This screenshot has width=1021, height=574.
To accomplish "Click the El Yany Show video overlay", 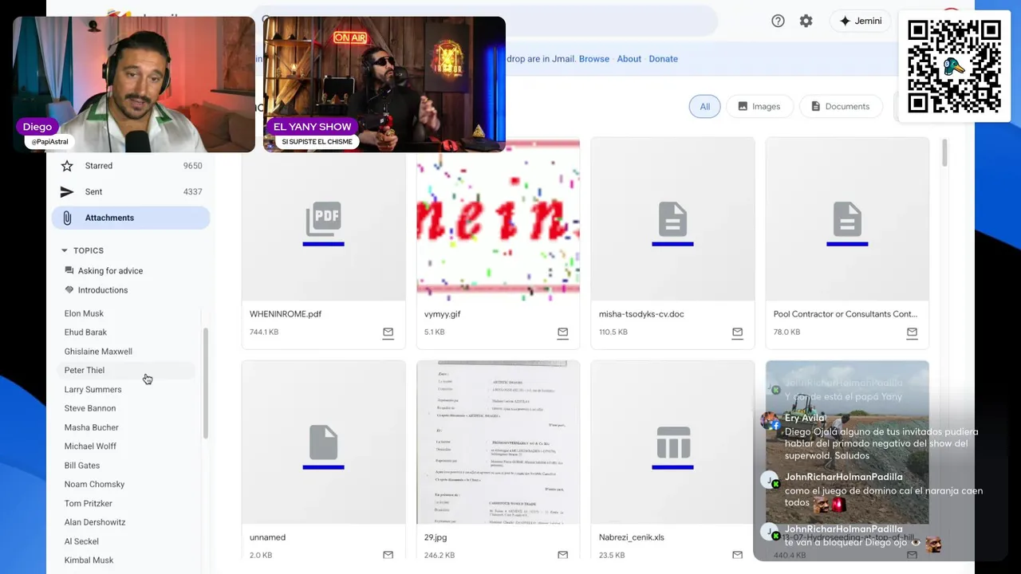I will [x=384, y=84].
